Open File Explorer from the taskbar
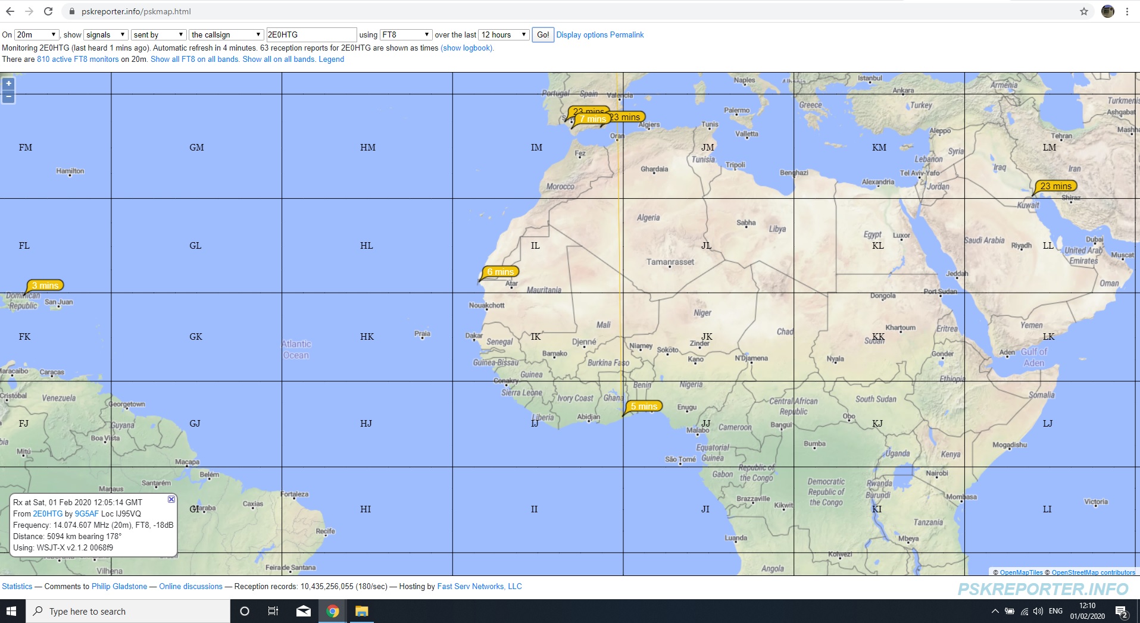The image size is (1140, 623). 363,611
